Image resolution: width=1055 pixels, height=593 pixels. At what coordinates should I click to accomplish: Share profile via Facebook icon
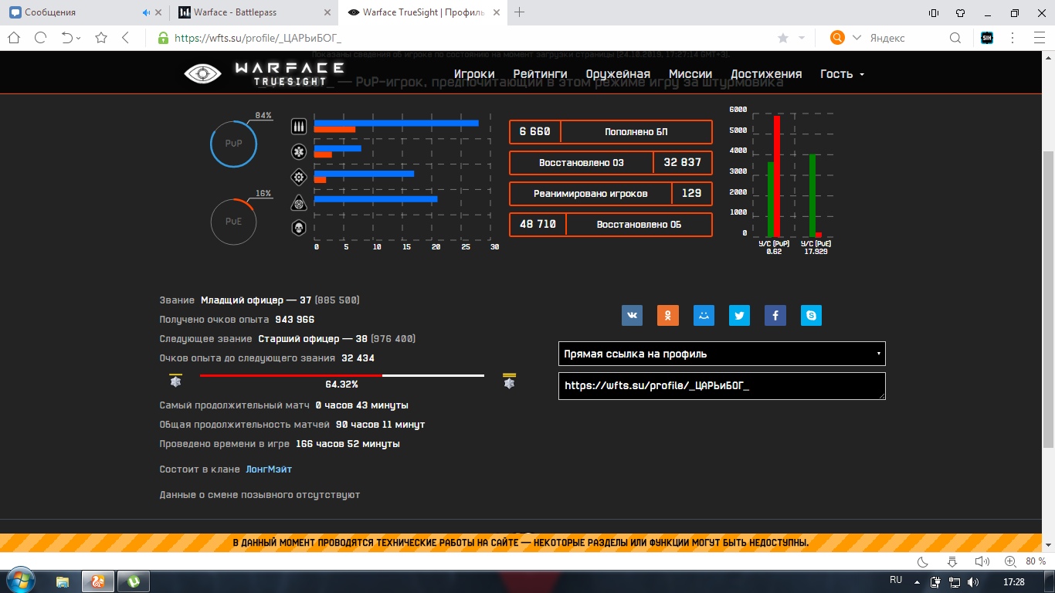click(x=775, y=315)
